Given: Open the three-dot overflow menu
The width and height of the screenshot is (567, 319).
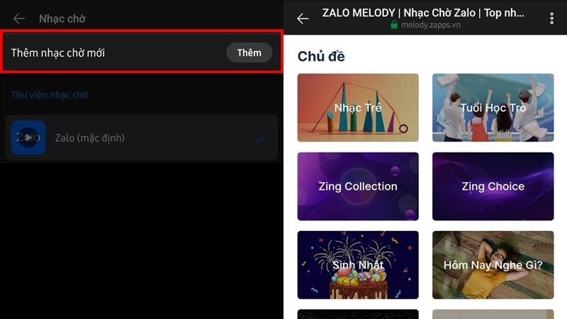Looking at the screenshot, I should point(552,18).
